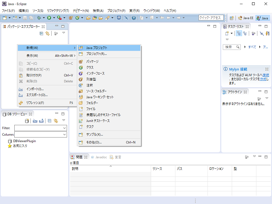The width and height of the screenshot is (272, 204).
Task: Choose クラス from the New submenu
Action: (109, 68)
